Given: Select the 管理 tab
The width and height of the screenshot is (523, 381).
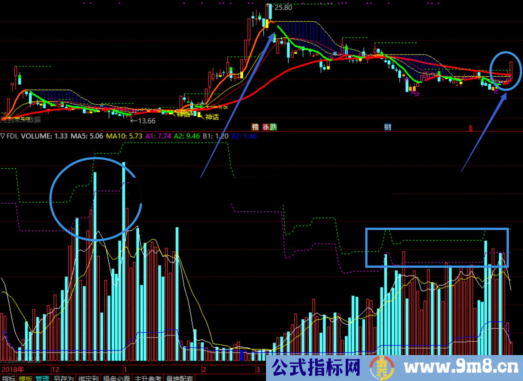Looking at the screenshot, I should [42, 378].
